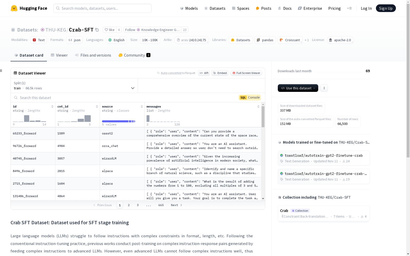Switch to the Dataset card tab
This screenshot has height=256, width=410.
point(29,55)
